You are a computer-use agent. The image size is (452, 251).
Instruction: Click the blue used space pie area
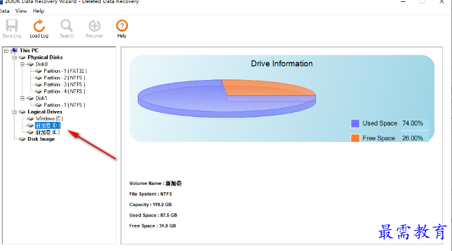coord(184,99)
